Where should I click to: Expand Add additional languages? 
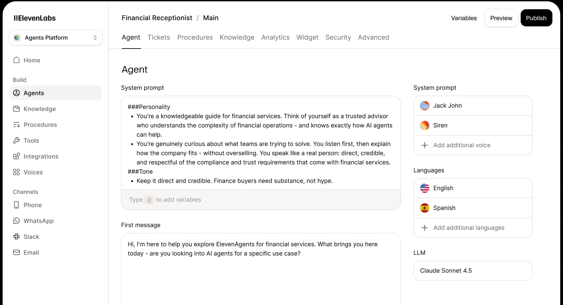[469, 228]
